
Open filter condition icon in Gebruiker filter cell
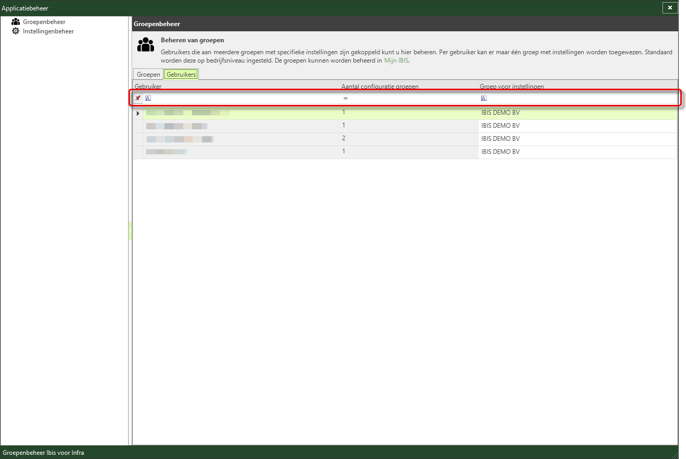coord(148,98)
